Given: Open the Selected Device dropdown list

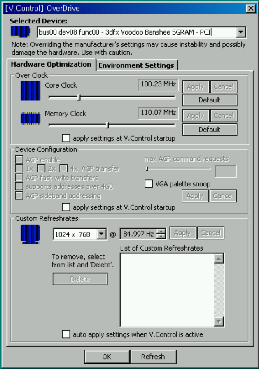Looking at the screenshot, I should pos(241,32).
